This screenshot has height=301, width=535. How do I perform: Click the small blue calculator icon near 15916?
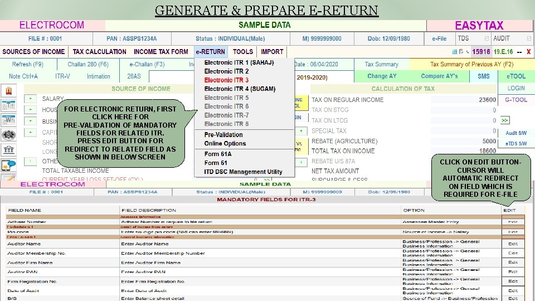click(455, 52)
